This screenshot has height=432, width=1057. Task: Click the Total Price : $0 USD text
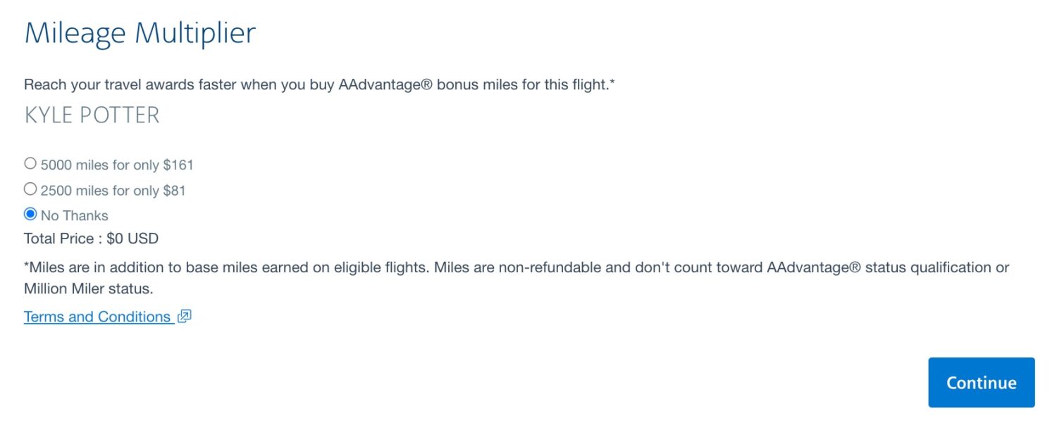[x=91, y=238]
